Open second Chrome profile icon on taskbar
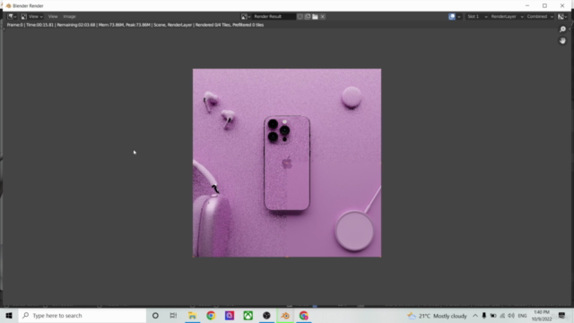The height and width of the screenshot is (323, 574). tap(304, 315)
